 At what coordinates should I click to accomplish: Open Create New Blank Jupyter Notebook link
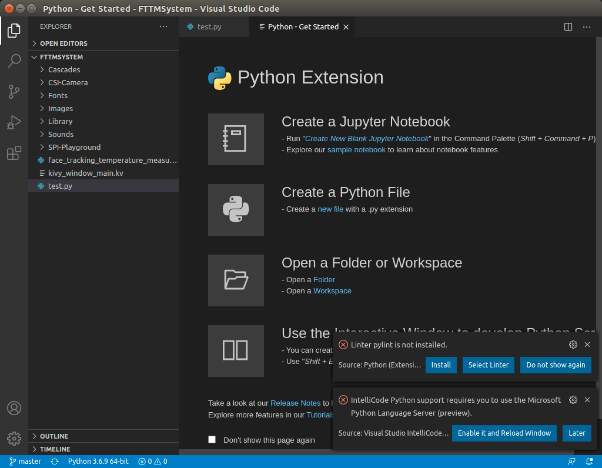(367, 139)
